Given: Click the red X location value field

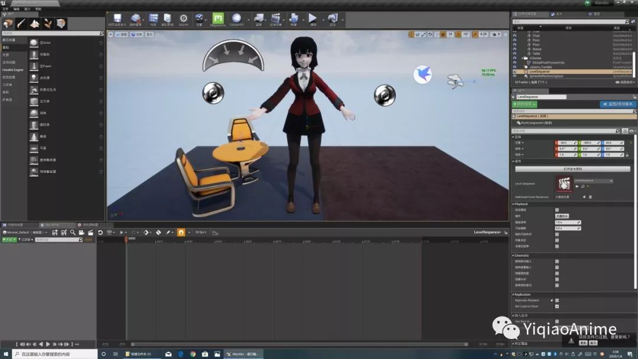Looking at the screenshot, I should pos(566,143).
